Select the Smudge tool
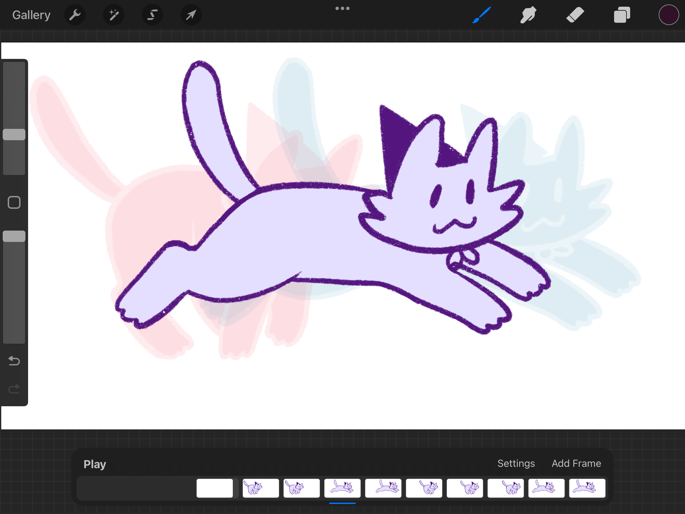 pyautogui.click(x=528, y=15)
